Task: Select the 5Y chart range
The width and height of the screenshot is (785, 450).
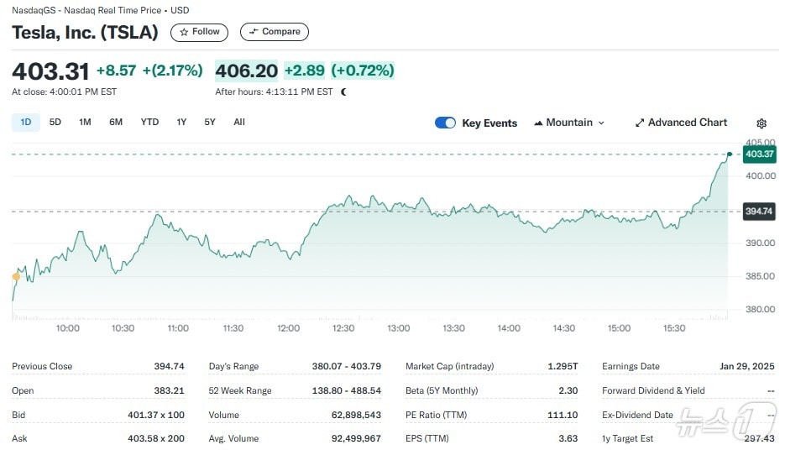Action: [x=210, y=123]
